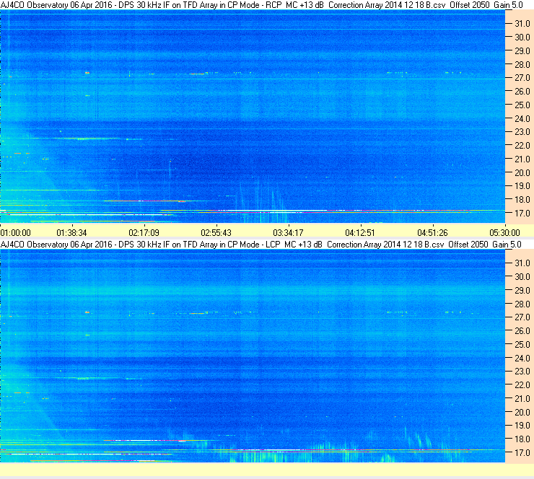Click 20.0 frequency label on LCP chart
Screen dimensions: 534x479
click(522, 413)
